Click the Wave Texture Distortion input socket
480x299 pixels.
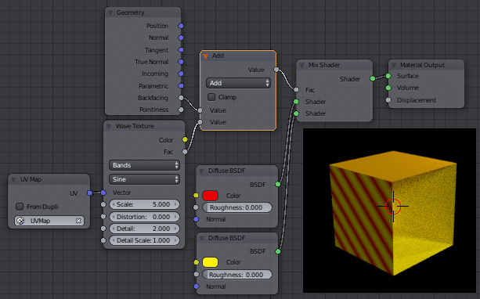[x=103, y=217]
